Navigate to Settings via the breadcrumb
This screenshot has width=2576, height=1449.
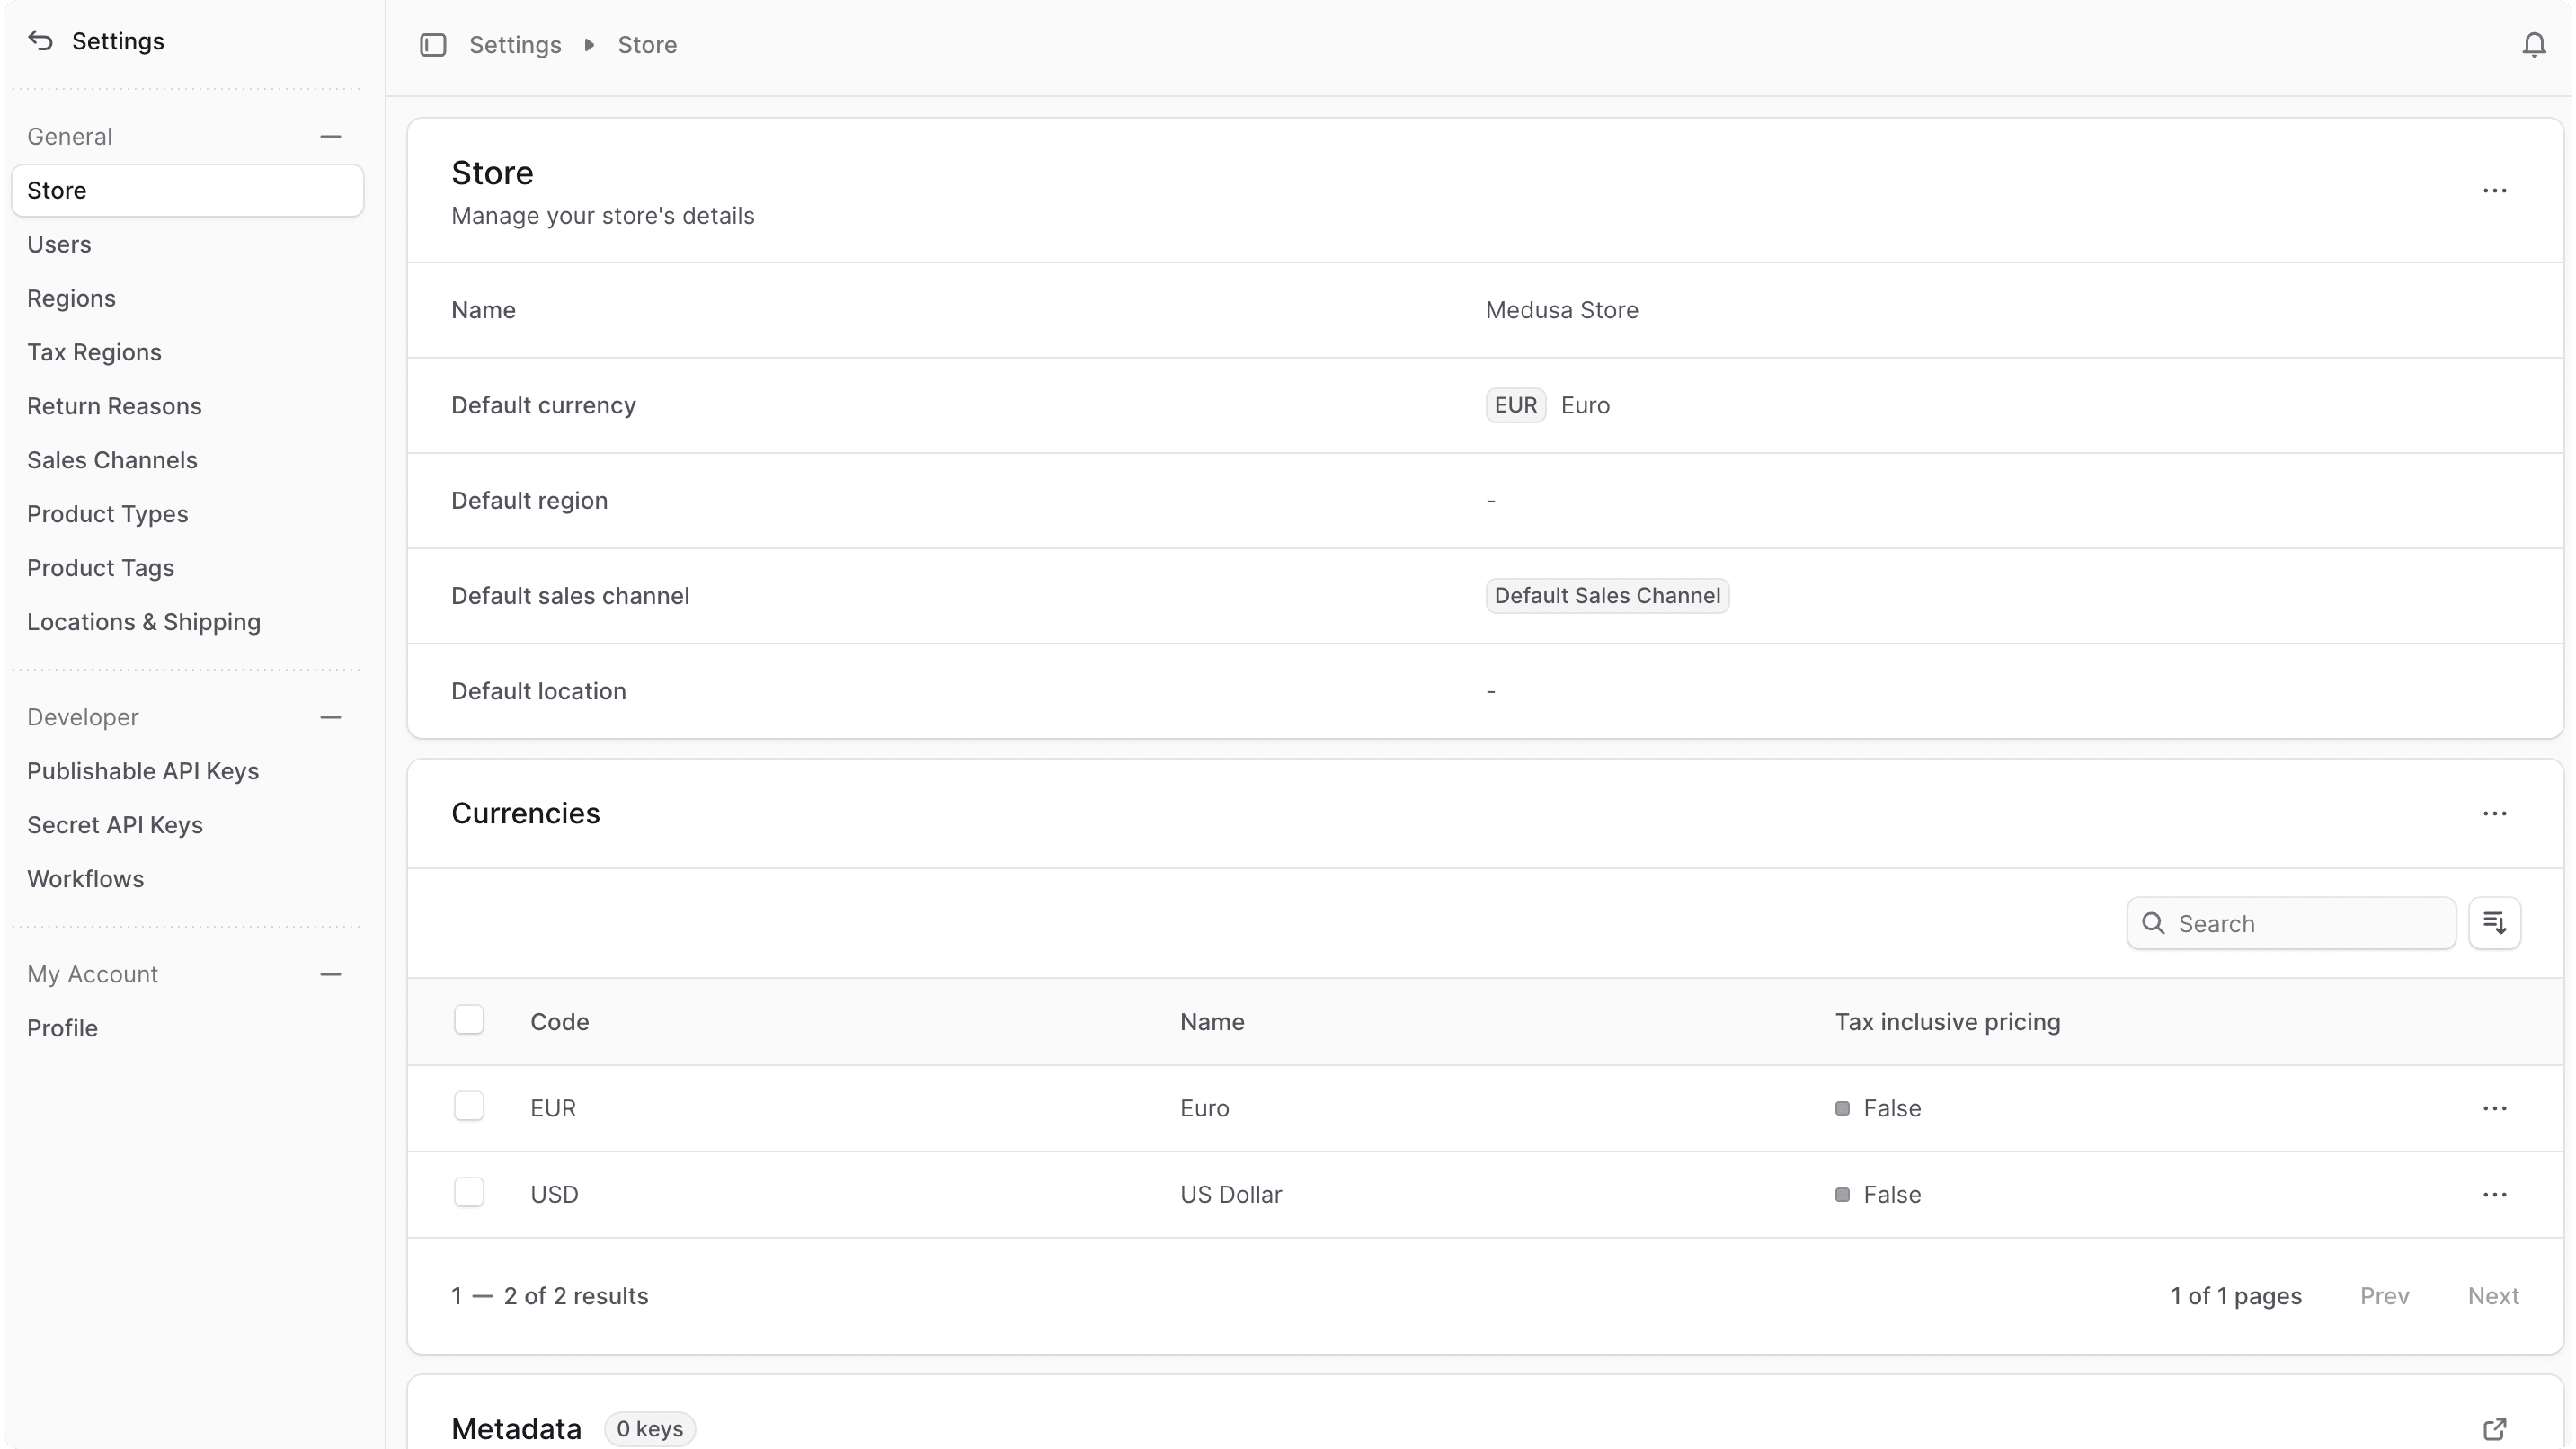point(515,45)
